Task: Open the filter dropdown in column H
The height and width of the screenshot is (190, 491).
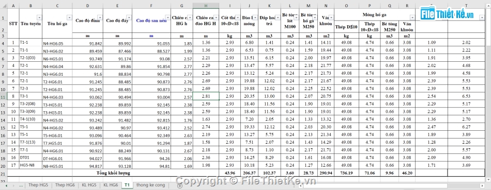Action: coord(216,18)
